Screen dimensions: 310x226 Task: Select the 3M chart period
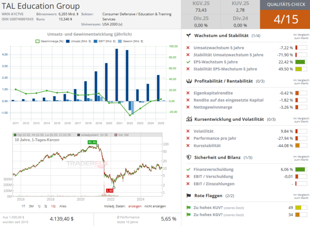tap(31, 206)
